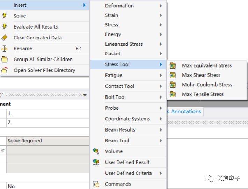248x189 pixels.
Task: Insert Mohr-Coulomb Stress tool
Action: (x=207, y=85)
